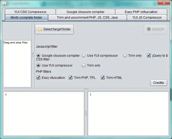Select the Minify complete folder tab
Screen dimensions: 172x139
(26, 18)
